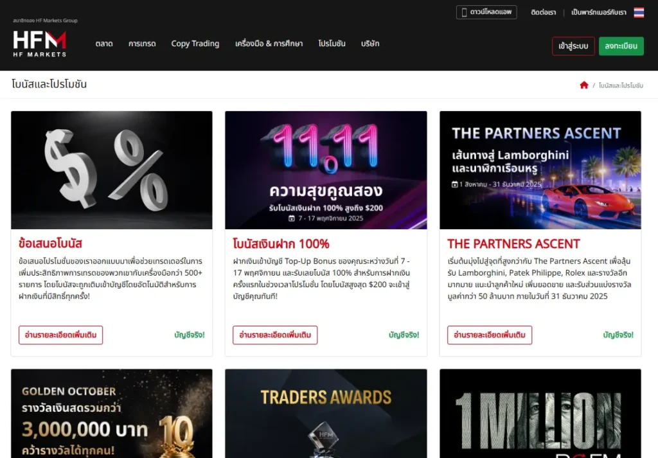658x458 pixels.
Task: Open the การเทรด navigation menu
Action: (142, 44)
